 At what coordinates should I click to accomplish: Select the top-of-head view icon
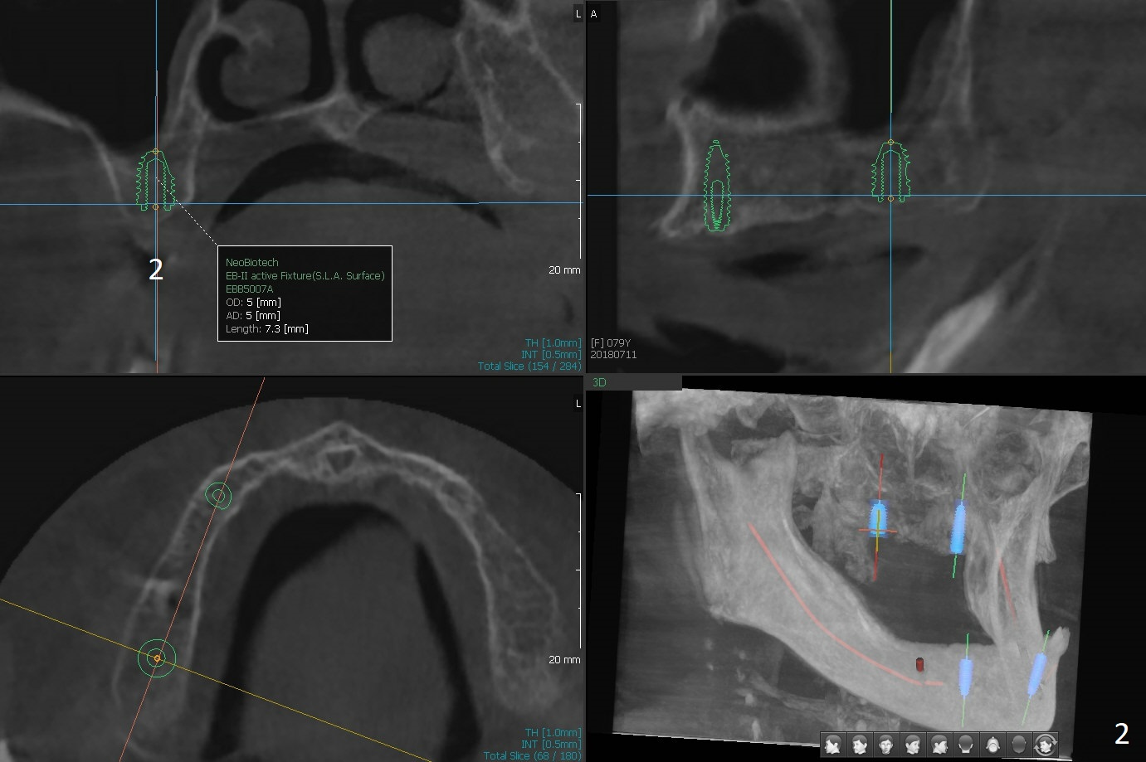992,745
